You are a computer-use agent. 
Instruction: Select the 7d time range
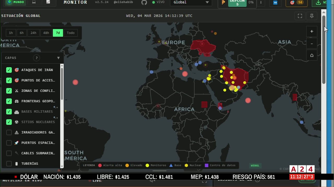58,33
